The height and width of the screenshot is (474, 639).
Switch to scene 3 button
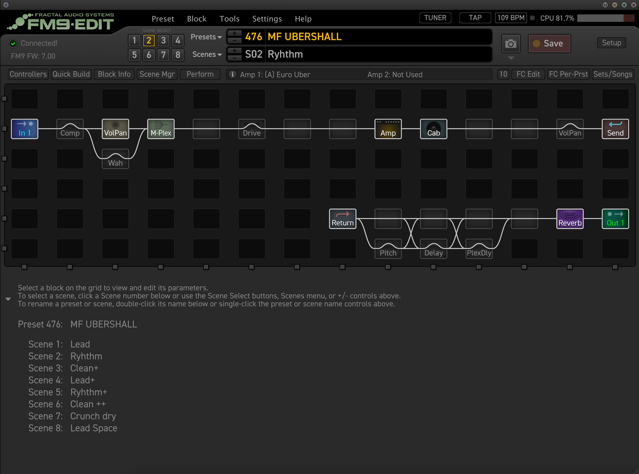(x=163, y=40)
